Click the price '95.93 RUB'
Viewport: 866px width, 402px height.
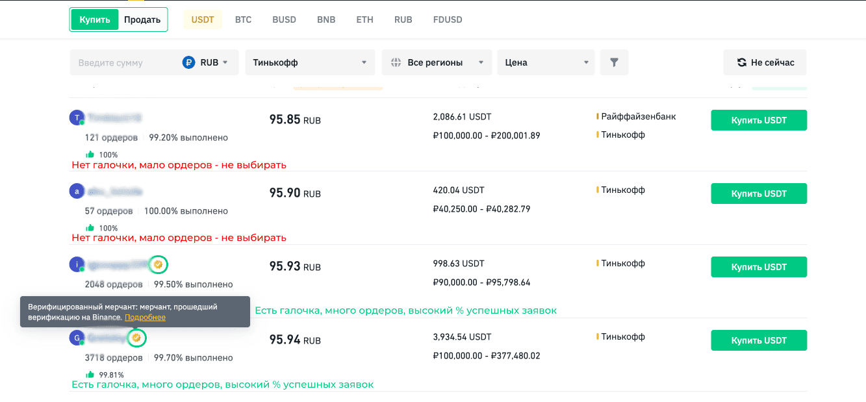(x=295, y=266)
